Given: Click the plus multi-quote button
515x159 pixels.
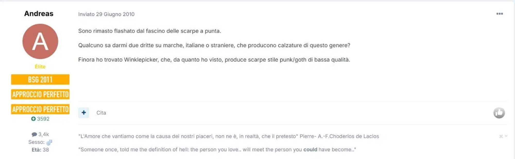Looking at the screenshot, I should [x=84, y=113].
